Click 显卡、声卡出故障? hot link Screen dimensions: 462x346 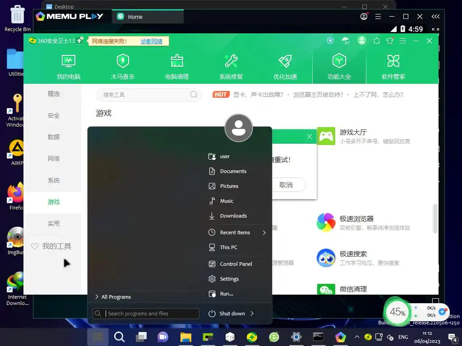258,95
